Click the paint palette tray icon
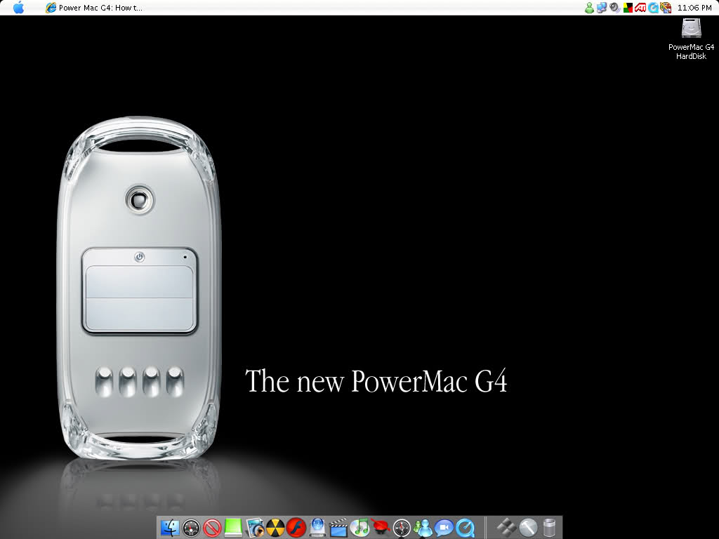 666,7
